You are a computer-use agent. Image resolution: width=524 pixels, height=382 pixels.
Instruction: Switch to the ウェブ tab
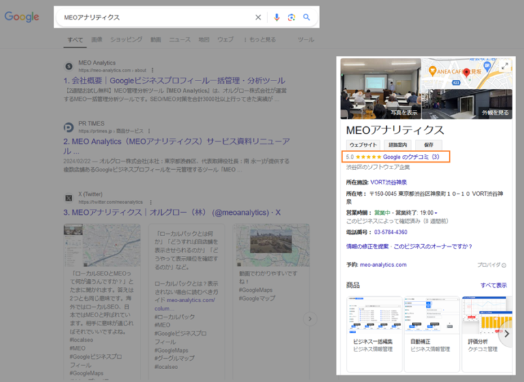click(226, 40)
